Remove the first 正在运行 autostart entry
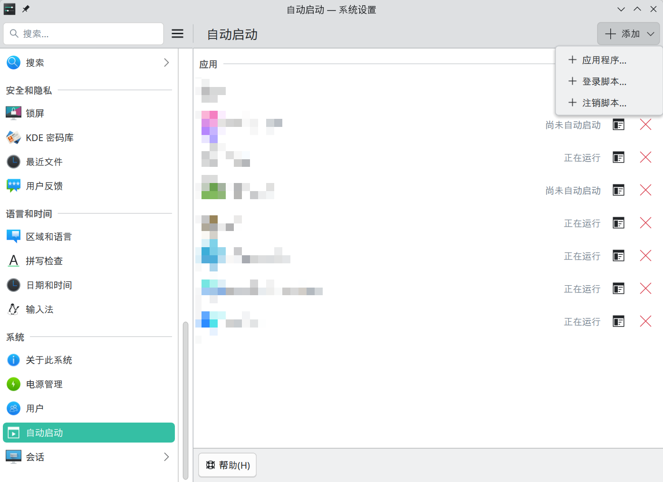Viewport: 663px width, 482px height. click(645, 157)
